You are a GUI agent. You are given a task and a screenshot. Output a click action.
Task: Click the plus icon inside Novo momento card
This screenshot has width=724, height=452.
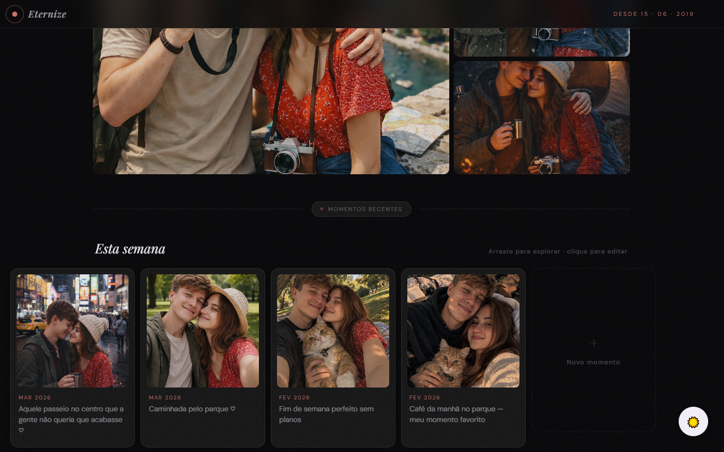(x=593, y=343)
